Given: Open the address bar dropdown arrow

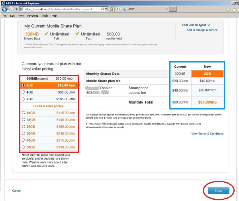Looking at the screenshot, I should coord(106,9).
